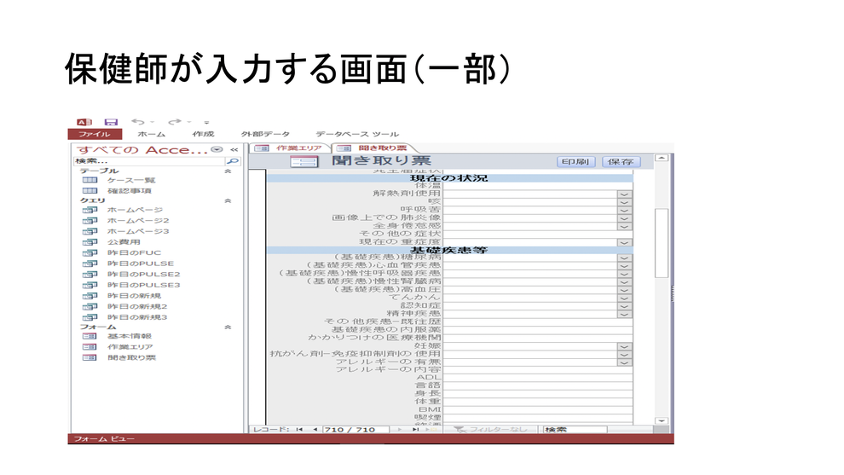Viewport: 844px width, 475px height.
Task: Click the 保存 button
Action: click(620, 161)
